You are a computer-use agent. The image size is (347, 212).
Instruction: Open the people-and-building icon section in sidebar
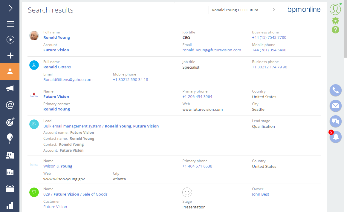pyautogui.click(x=10, y=155)
